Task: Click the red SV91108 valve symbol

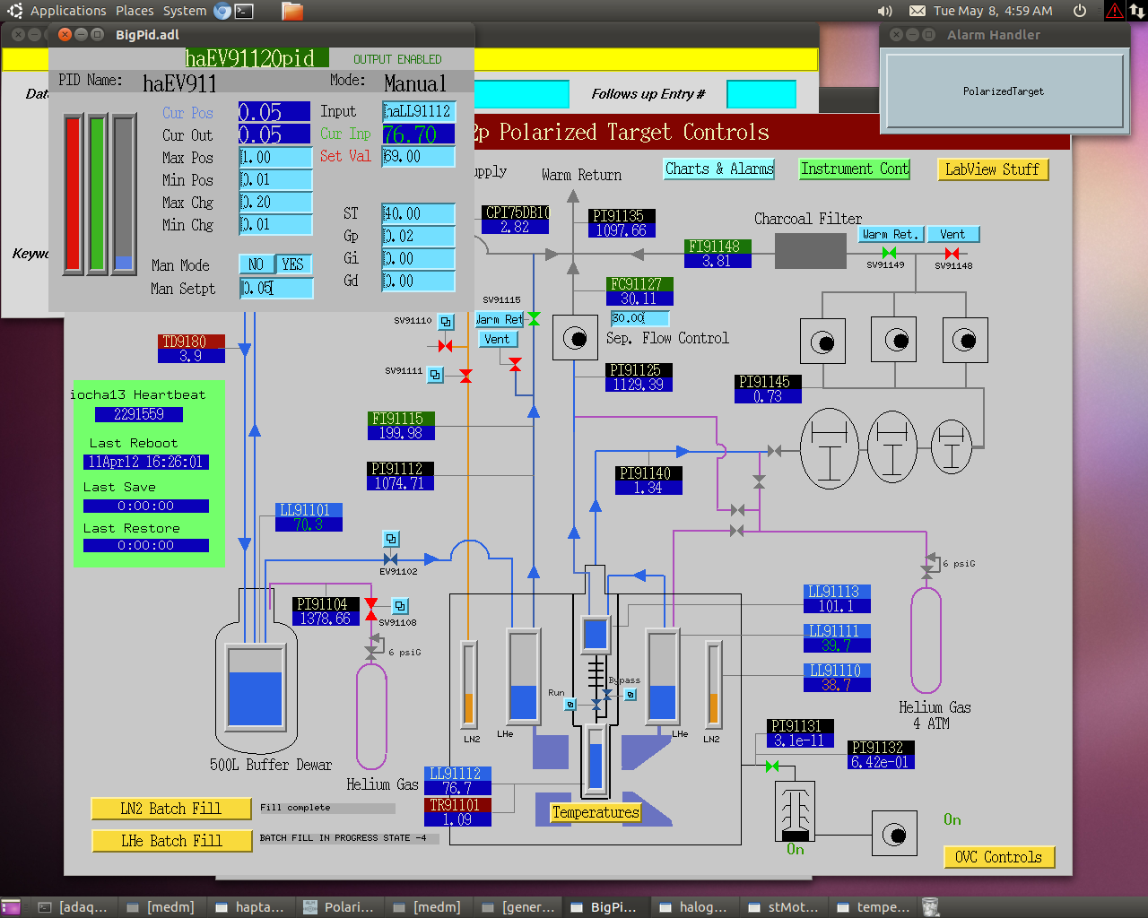Action: (371, 609)
